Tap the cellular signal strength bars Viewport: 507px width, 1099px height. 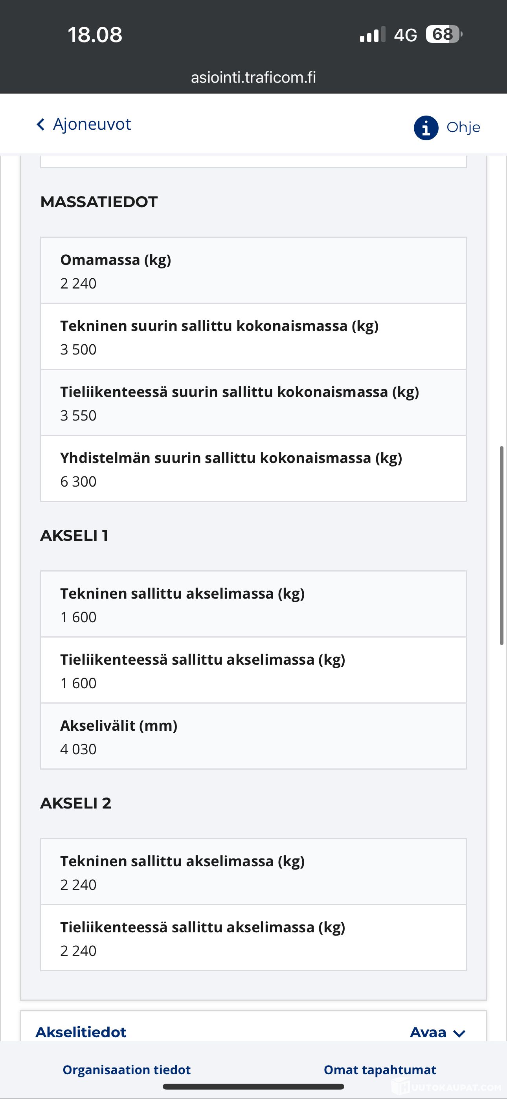pos(372,35)
